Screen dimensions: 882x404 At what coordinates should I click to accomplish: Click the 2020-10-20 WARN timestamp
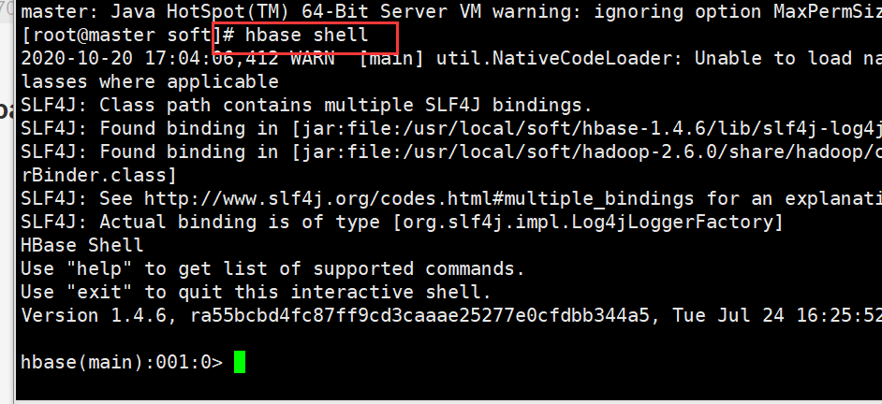click(x=178, y=58)
